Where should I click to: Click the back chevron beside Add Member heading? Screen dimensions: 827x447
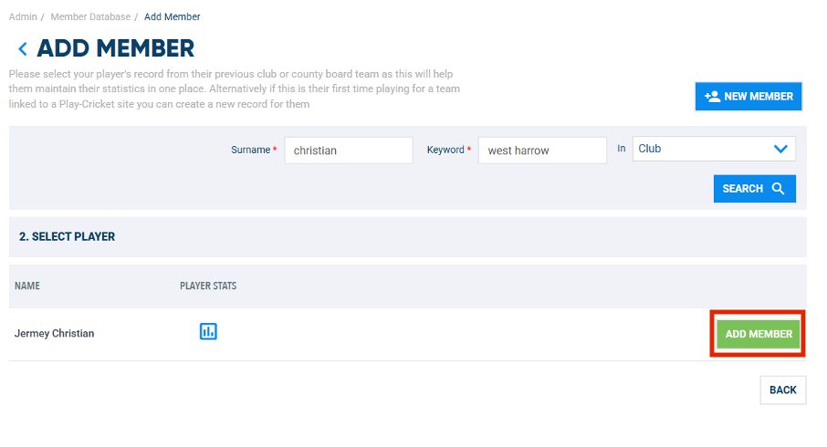tap(23, 49)
